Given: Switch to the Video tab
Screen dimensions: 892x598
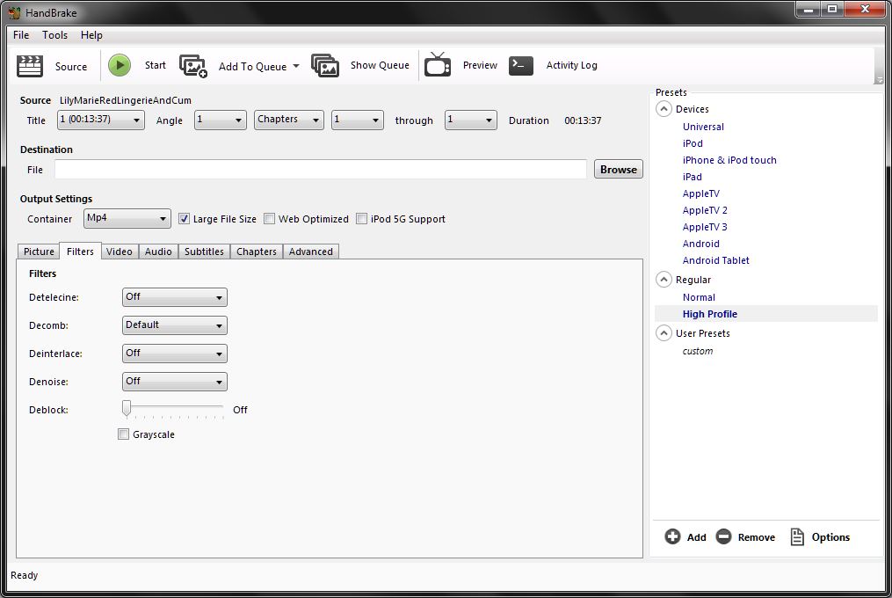Looking at the screenshot, I should coord(120,252).
